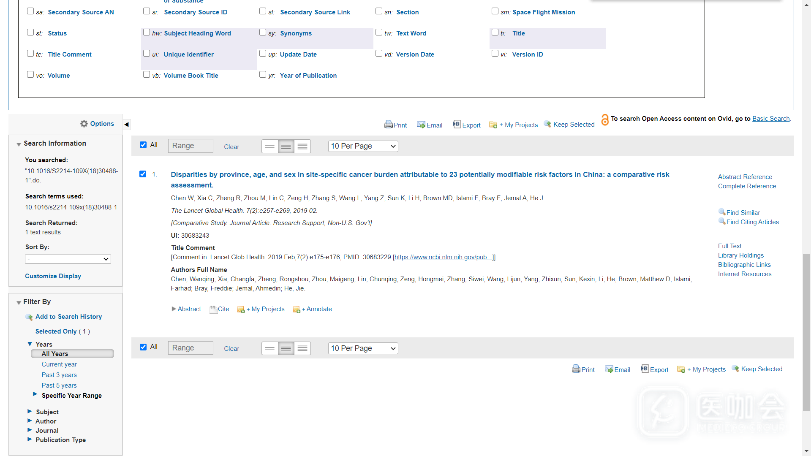
Task: Click the top Keep Selected icon
Action: click(x=547, y=124)
